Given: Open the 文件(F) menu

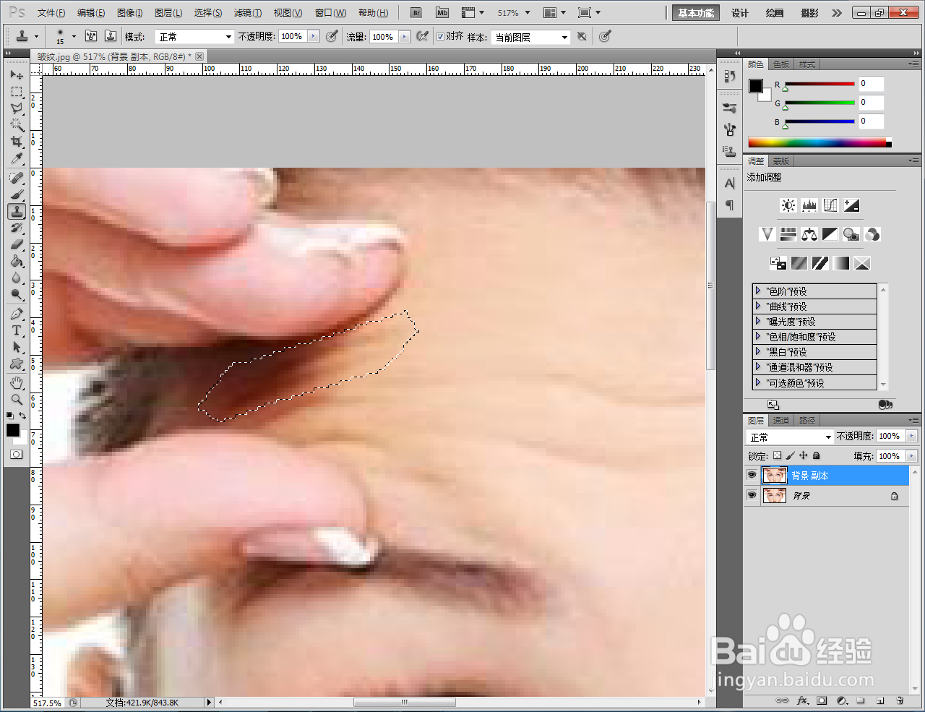Looking at the screenshot, I should pyautogui.click(x=51, y=13).
